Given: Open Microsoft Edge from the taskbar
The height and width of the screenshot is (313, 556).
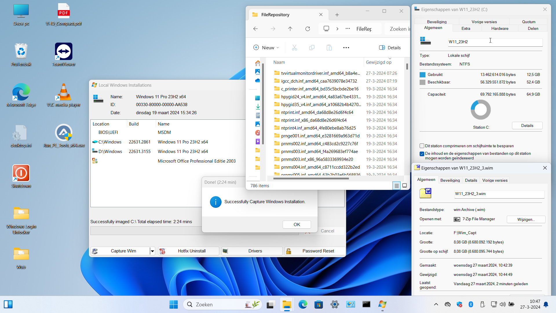Looking at the screenshot, I should [x=303, y=304].
